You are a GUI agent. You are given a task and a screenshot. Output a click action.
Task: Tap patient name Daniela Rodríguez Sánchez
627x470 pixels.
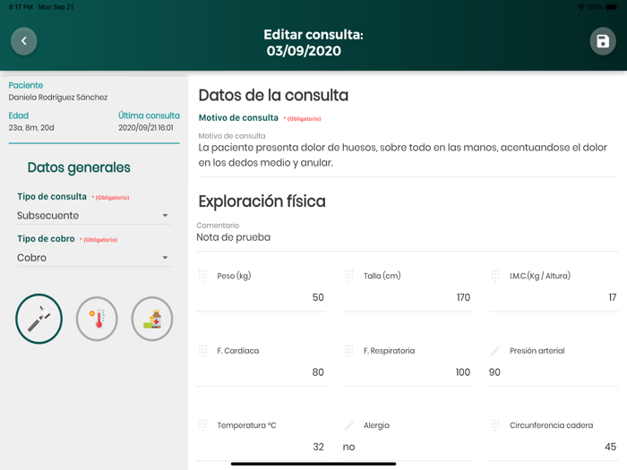pos(58,97)
